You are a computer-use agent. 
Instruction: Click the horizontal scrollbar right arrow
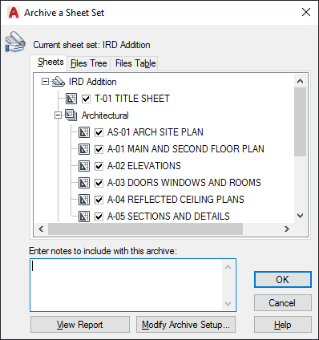point(287,229)
